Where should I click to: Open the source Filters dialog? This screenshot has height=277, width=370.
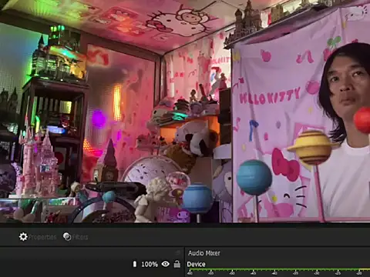76,237
